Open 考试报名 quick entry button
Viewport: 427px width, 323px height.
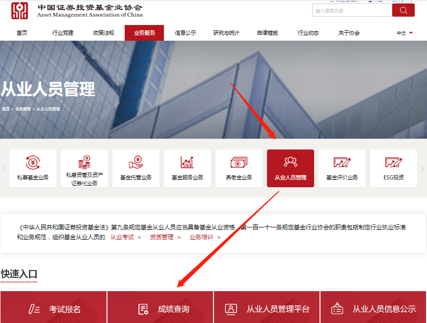point(53,307)
